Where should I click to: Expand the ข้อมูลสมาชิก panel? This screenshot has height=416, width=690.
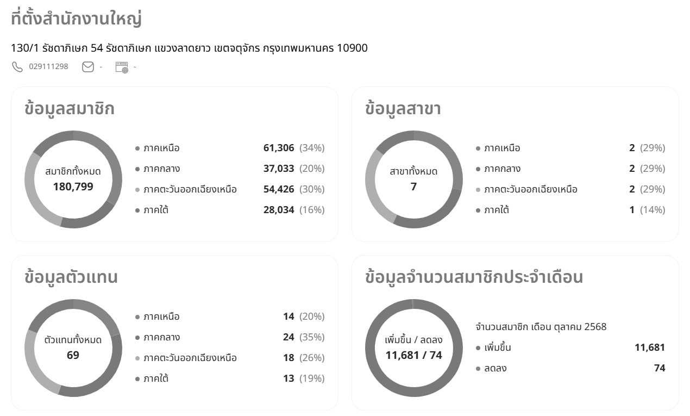(x=70, y=108)
